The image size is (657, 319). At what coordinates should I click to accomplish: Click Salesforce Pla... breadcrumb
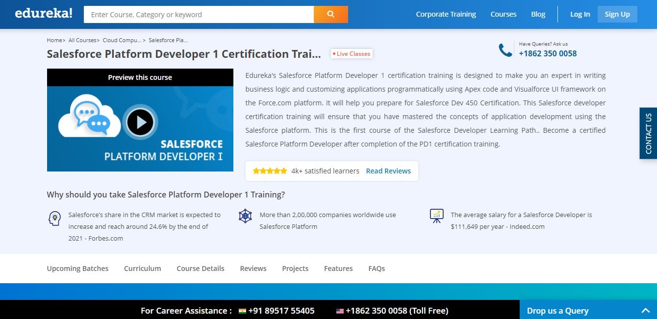pos(168,40)
